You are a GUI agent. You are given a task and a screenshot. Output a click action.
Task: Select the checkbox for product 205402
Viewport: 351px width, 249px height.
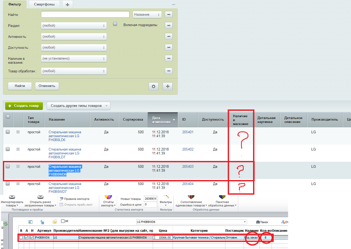(8, 149)
